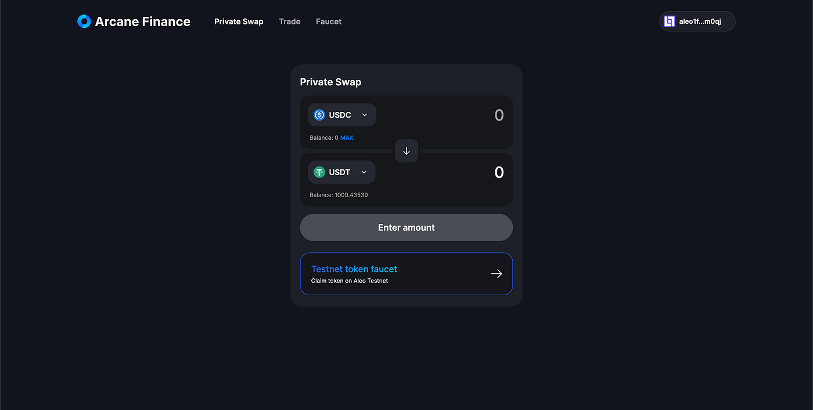
Task: Select the blue circular logo next to Arcane Finance
Action: [84, 21]
